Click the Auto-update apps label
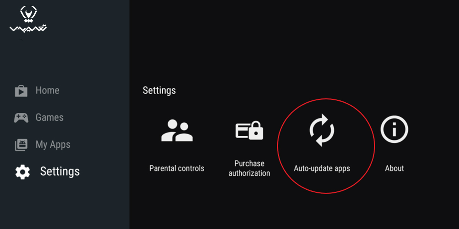Image resolution: width=459 pixels, height=229 pixels. (x=322, y=168)
